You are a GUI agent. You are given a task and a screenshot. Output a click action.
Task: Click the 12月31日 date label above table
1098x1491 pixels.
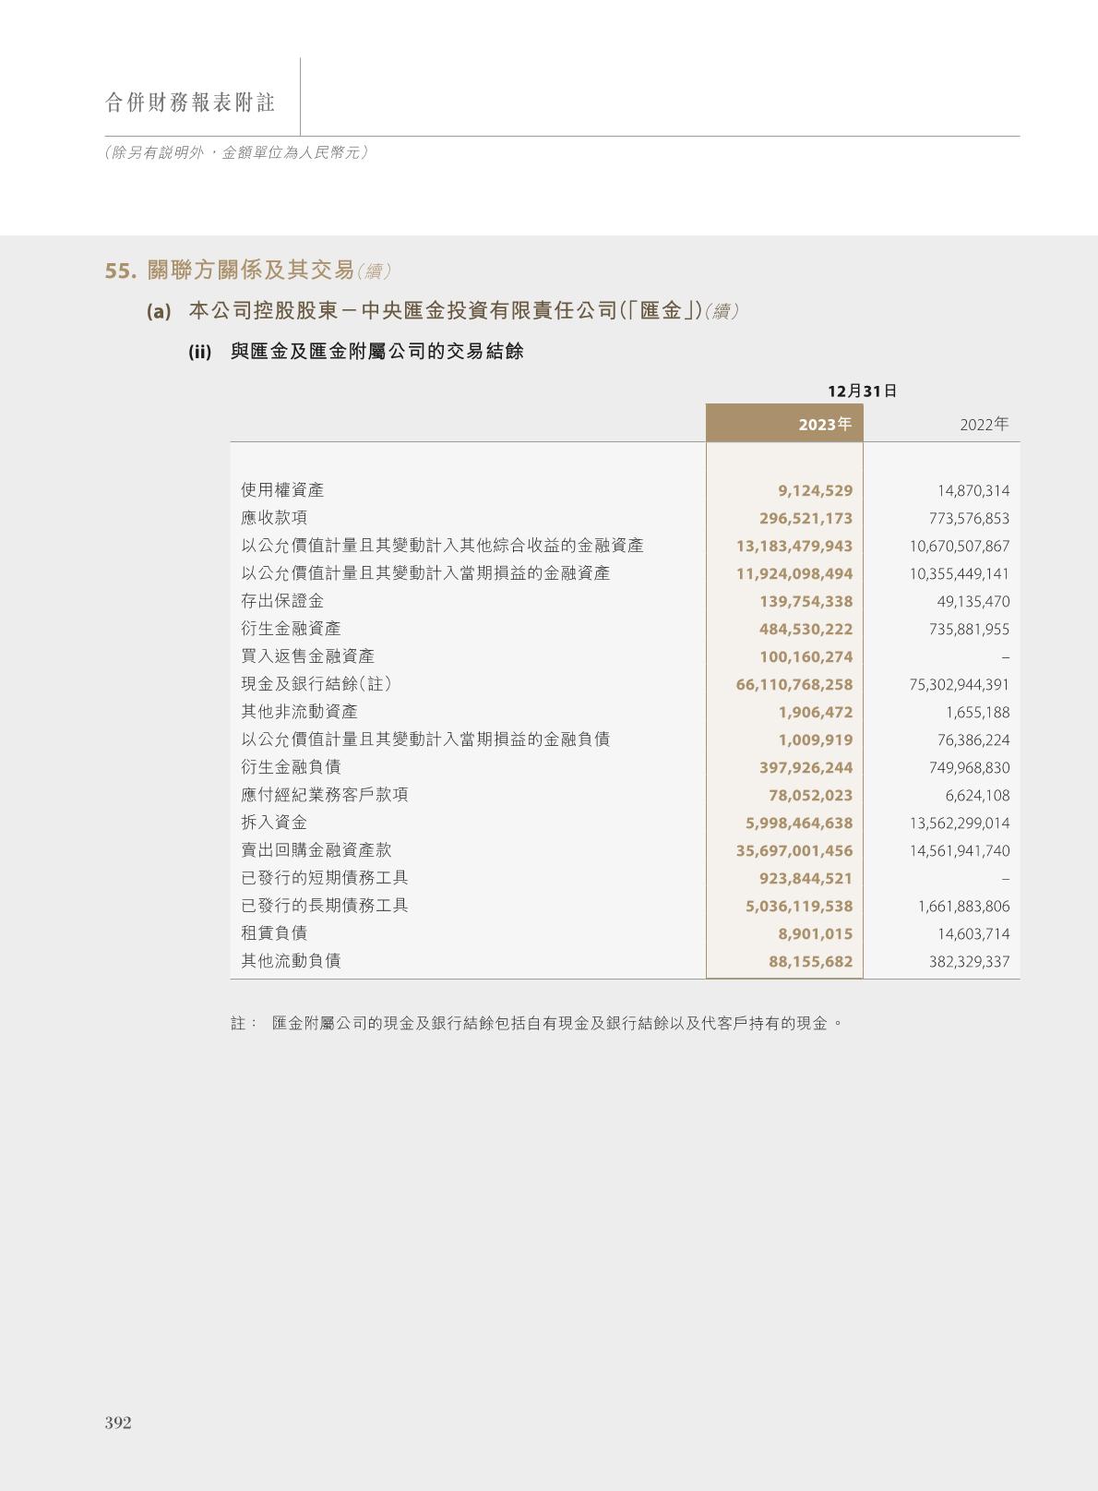pyautogui.click(x=862, y=391)
